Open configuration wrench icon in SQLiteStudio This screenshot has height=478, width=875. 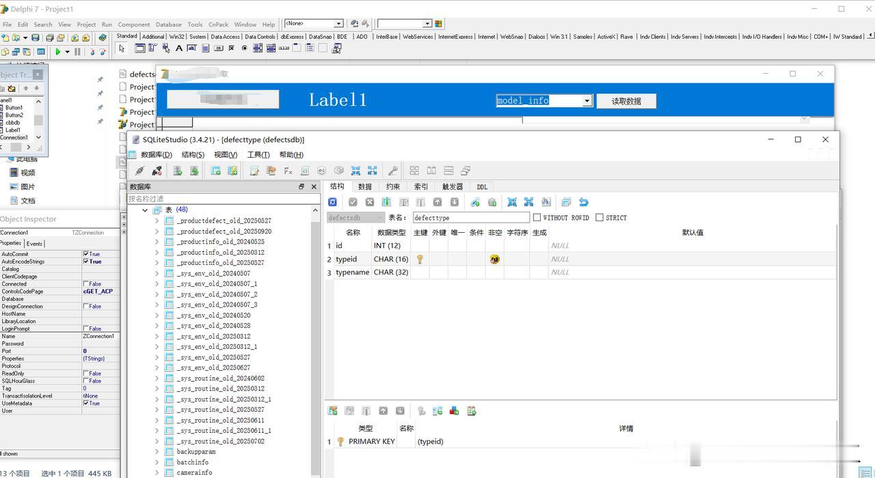392,171
